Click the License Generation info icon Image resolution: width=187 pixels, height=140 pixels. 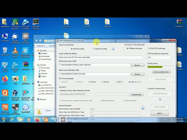(x=143, y=108)
